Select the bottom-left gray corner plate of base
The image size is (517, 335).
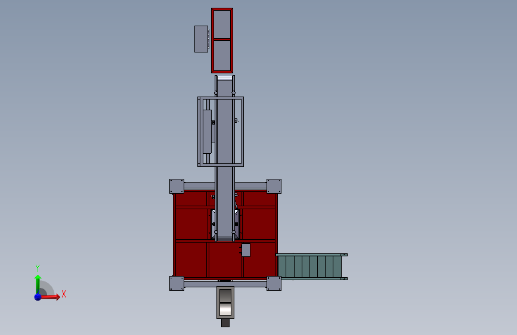[177, 284]
